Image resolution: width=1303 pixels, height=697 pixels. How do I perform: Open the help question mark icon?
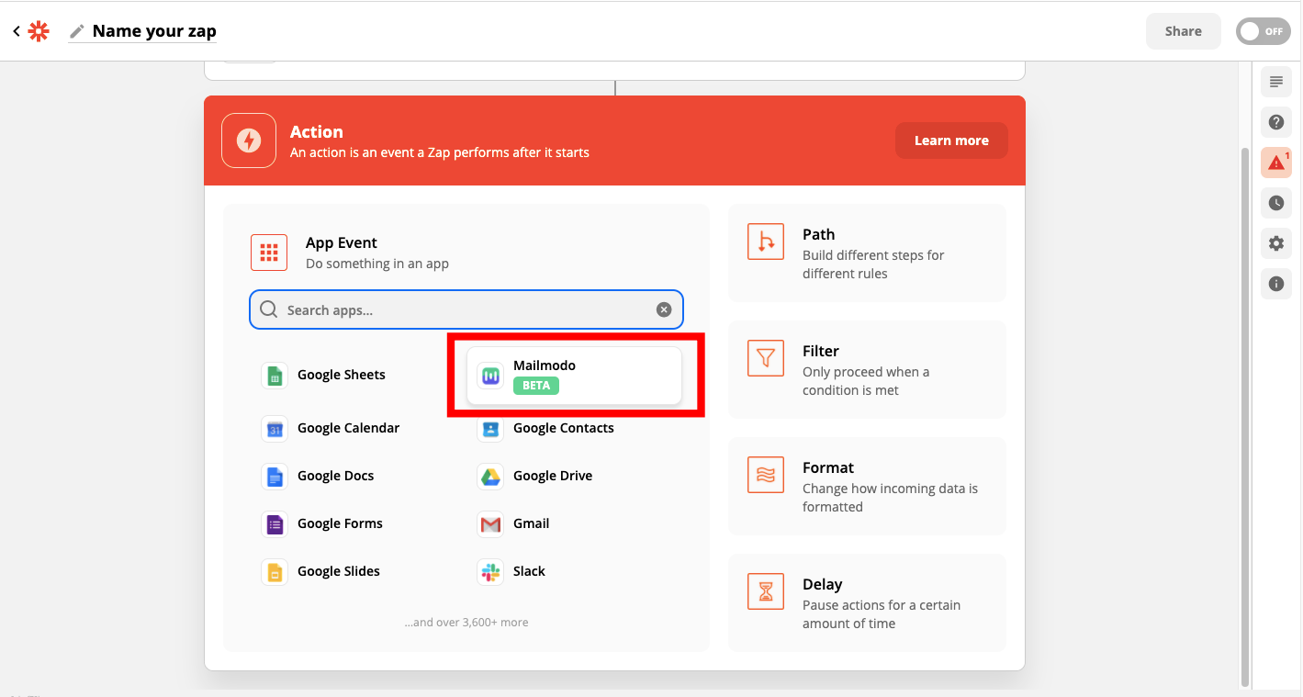pos(1275,122)
